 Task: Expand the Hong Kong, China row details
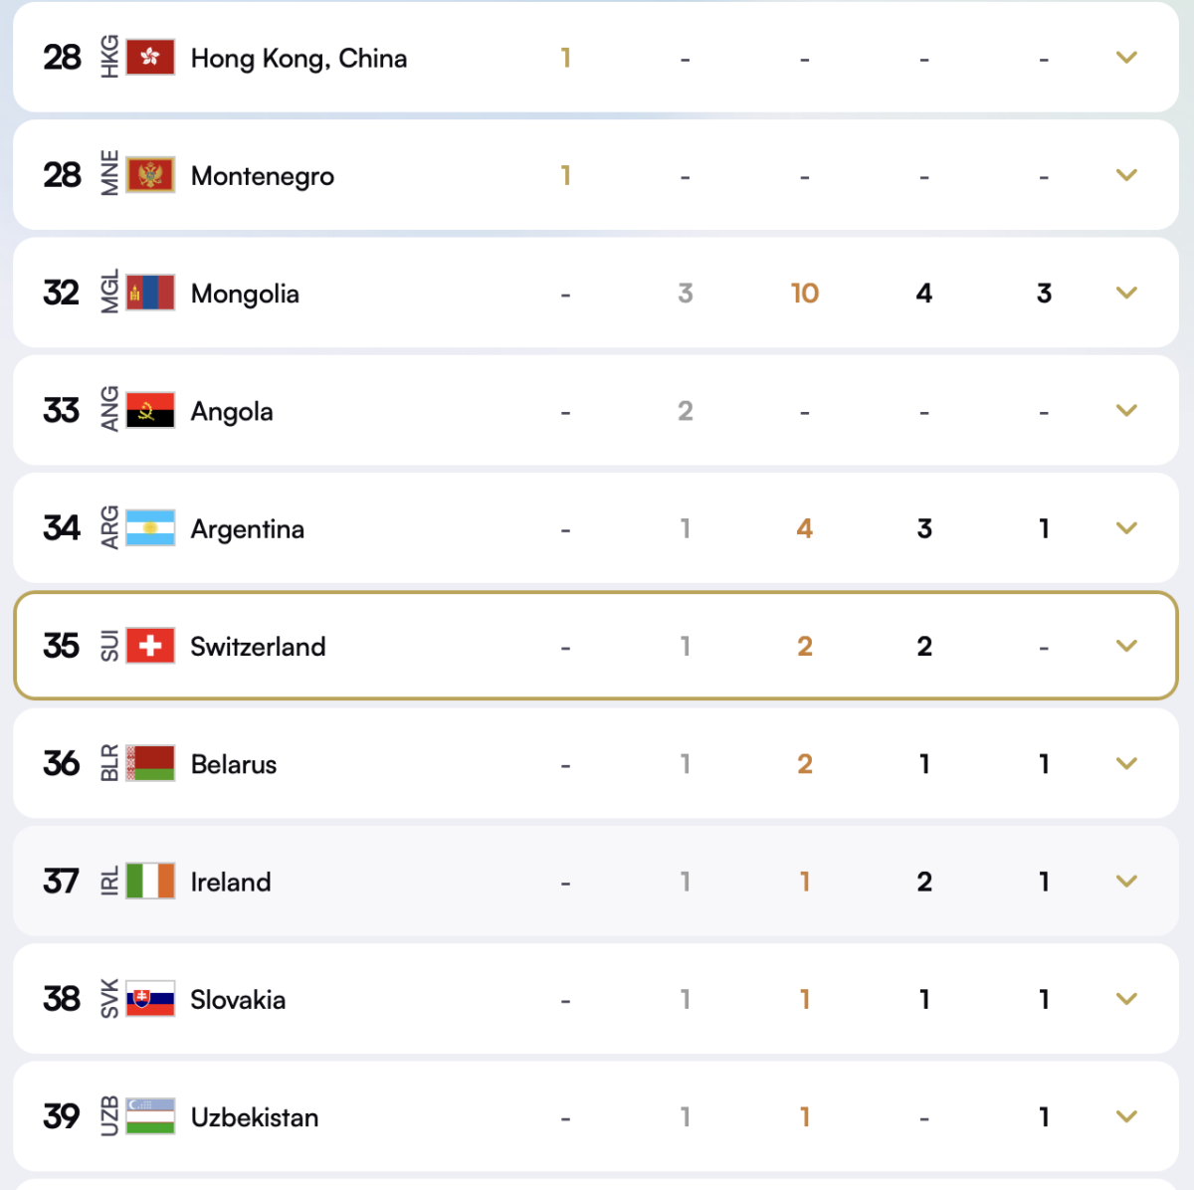[x=1126, y=58]
